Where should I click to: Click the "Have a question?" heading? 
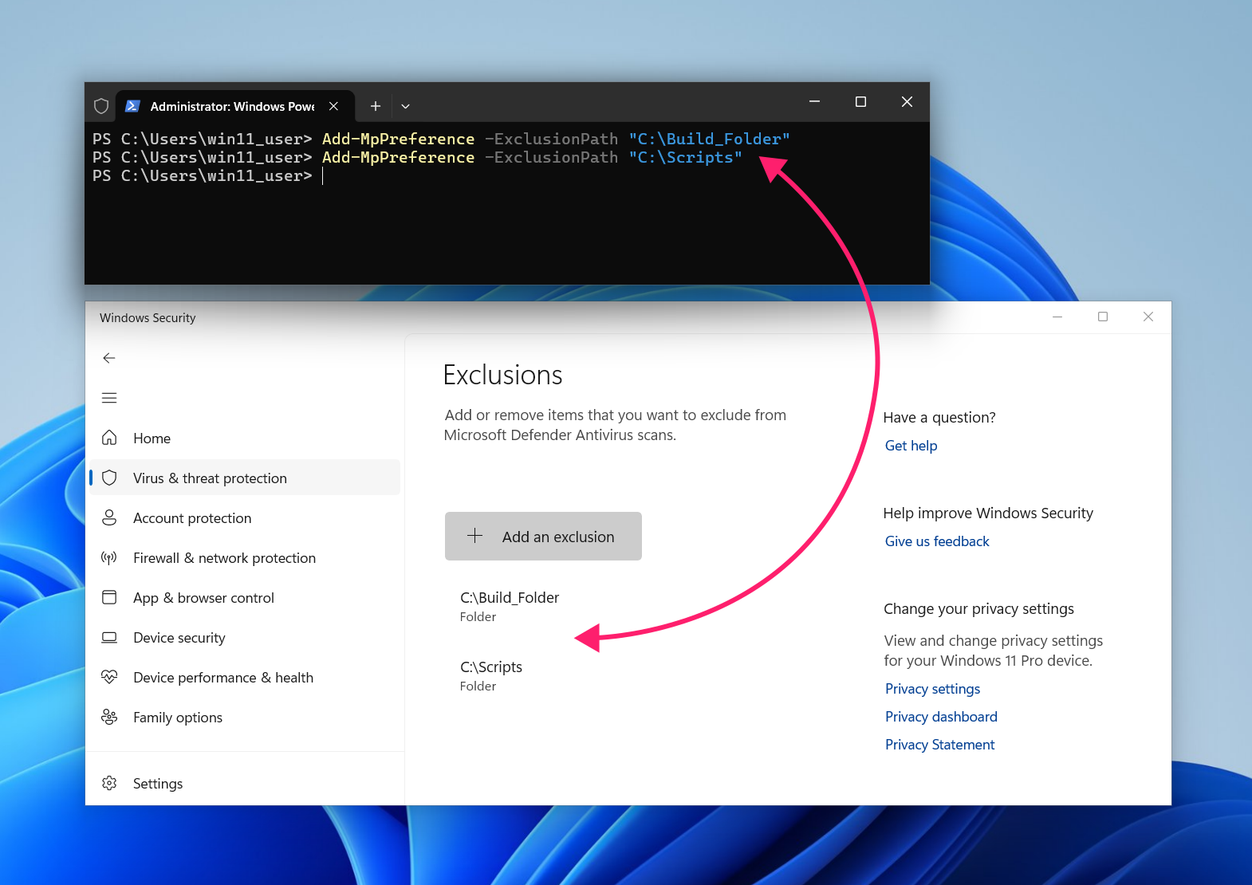pyautogui.click(x=939, y=417)
